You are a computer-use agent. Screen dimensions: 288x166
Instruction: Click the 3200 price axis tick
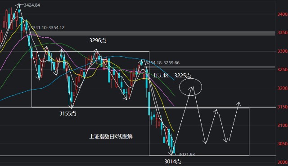tap(283, 88)
